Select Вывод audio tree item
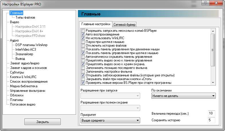Screen dimensions: 225x131 (20, 59)
